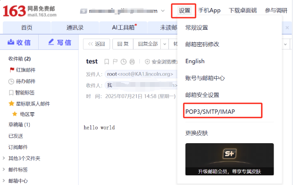Viewport: 293px width, 185px height.
Task: Select 邮箱密码修改 menu entry
Action: pyautogui.click(x=202, y=44)
